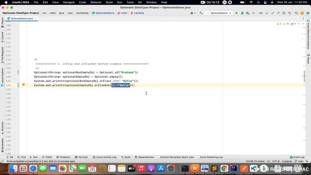Open the Build tool window

click(125, 157)
